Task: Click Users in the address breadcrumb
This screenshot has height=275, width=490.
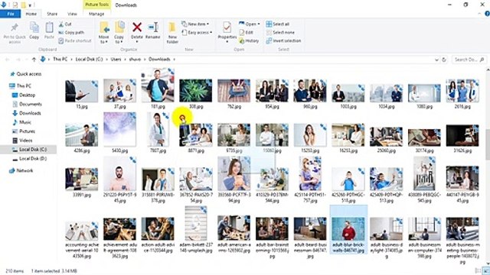Action: point(116,60)
